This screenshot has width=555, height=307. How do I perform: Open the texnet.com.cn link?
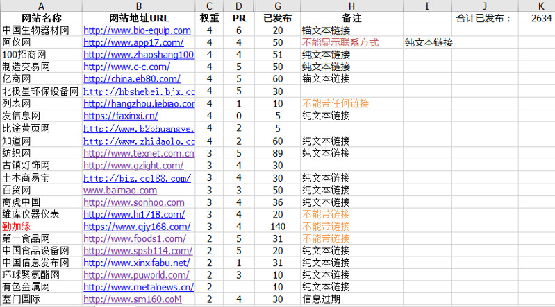139,153
